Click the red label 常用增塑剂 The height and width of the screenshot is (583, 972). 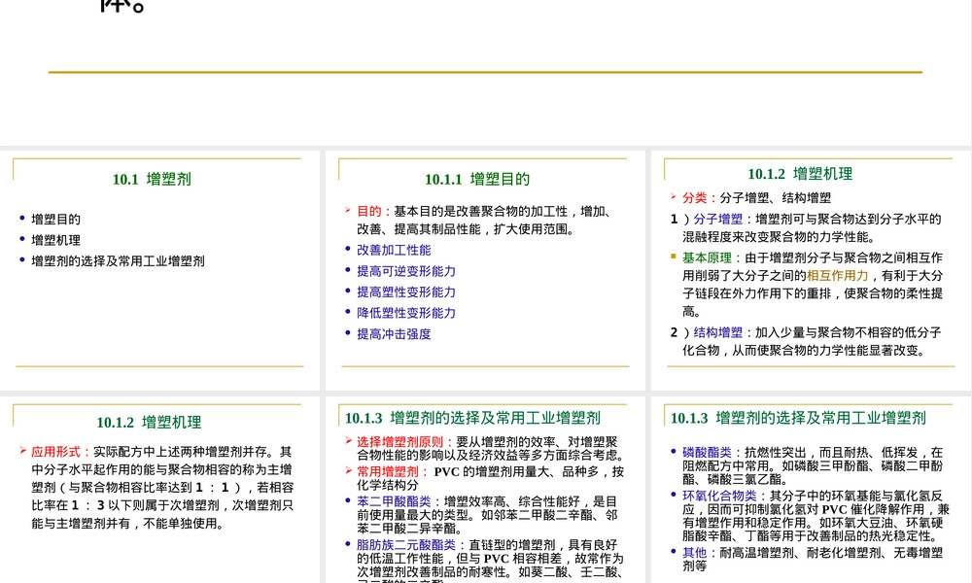click(388, 472)
